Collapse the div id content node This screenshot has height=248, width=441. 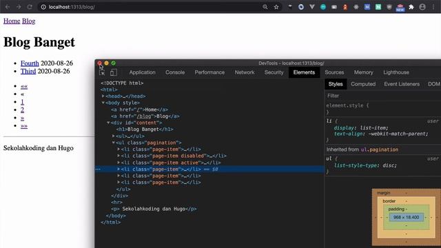click(x=108, y=123)
